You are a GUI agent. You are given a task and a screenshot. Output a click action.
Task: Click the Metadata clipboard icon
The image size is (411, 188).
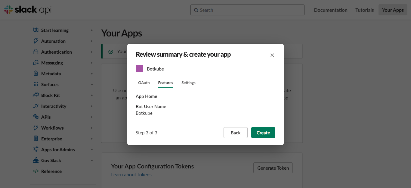(x=36, y=74)
